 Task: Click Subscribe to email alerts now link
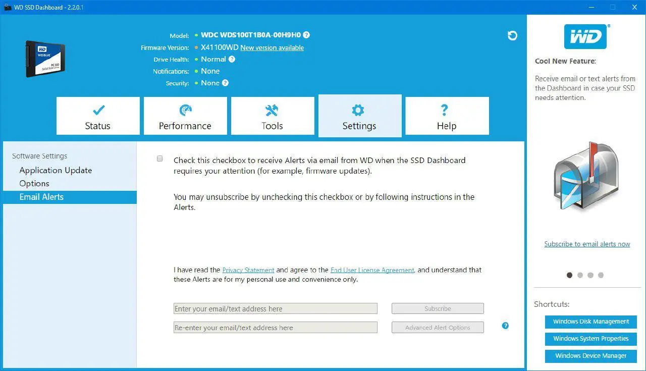587,244
